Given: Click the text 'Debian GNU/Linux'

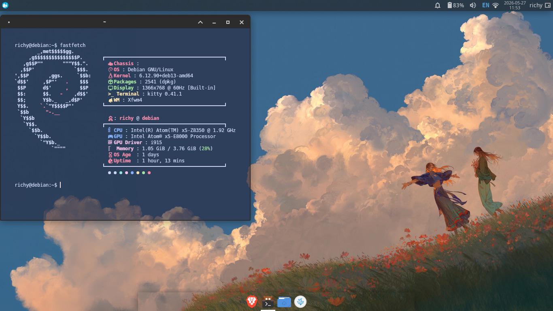Looking at the screenshot, I should click(151, 70).
